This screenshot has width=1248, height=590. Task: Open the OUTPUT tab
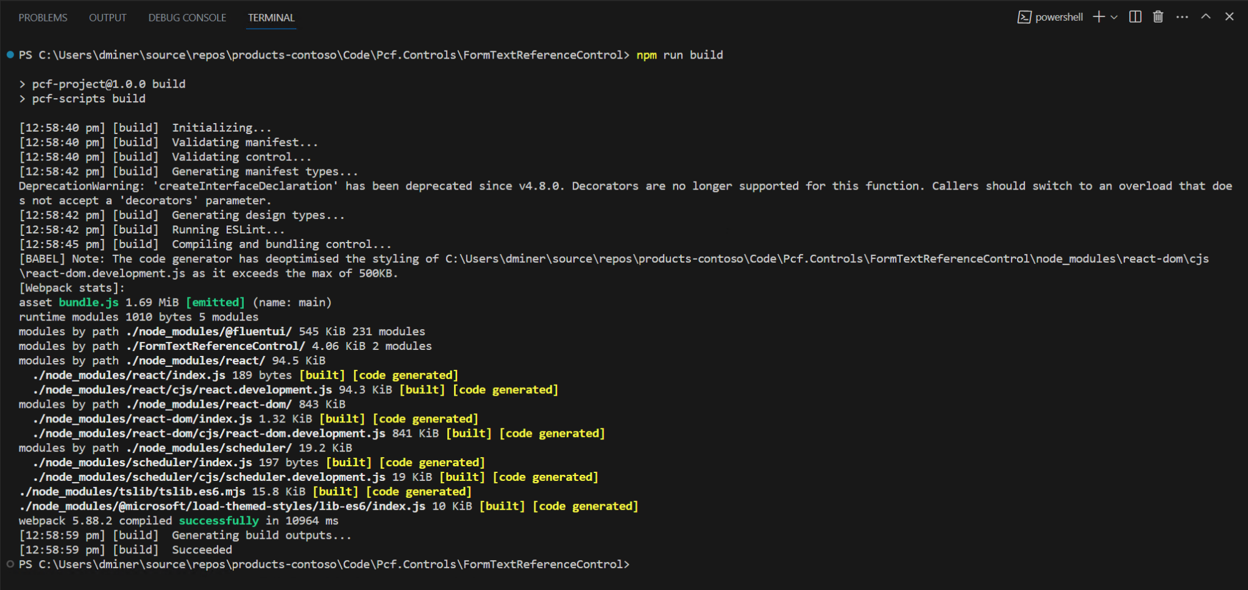click(107, 18)
